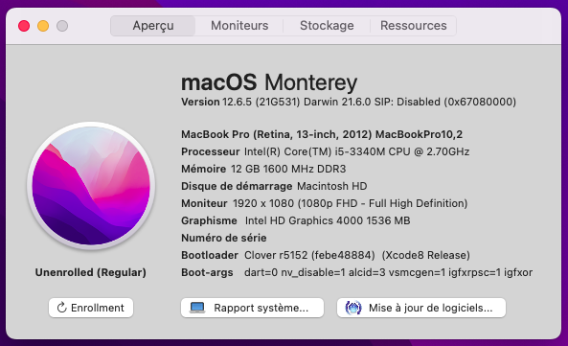
Task: Click the Bootloader label
Action: pyautogui.click(x=210, y=255)
